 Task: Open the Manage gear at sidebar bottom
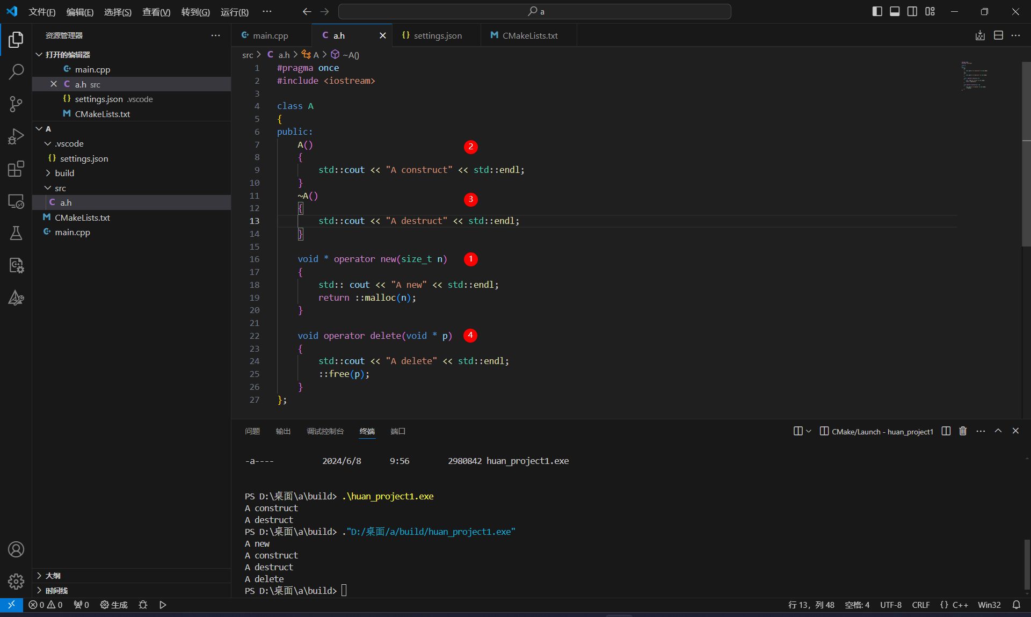coord(16,582)
